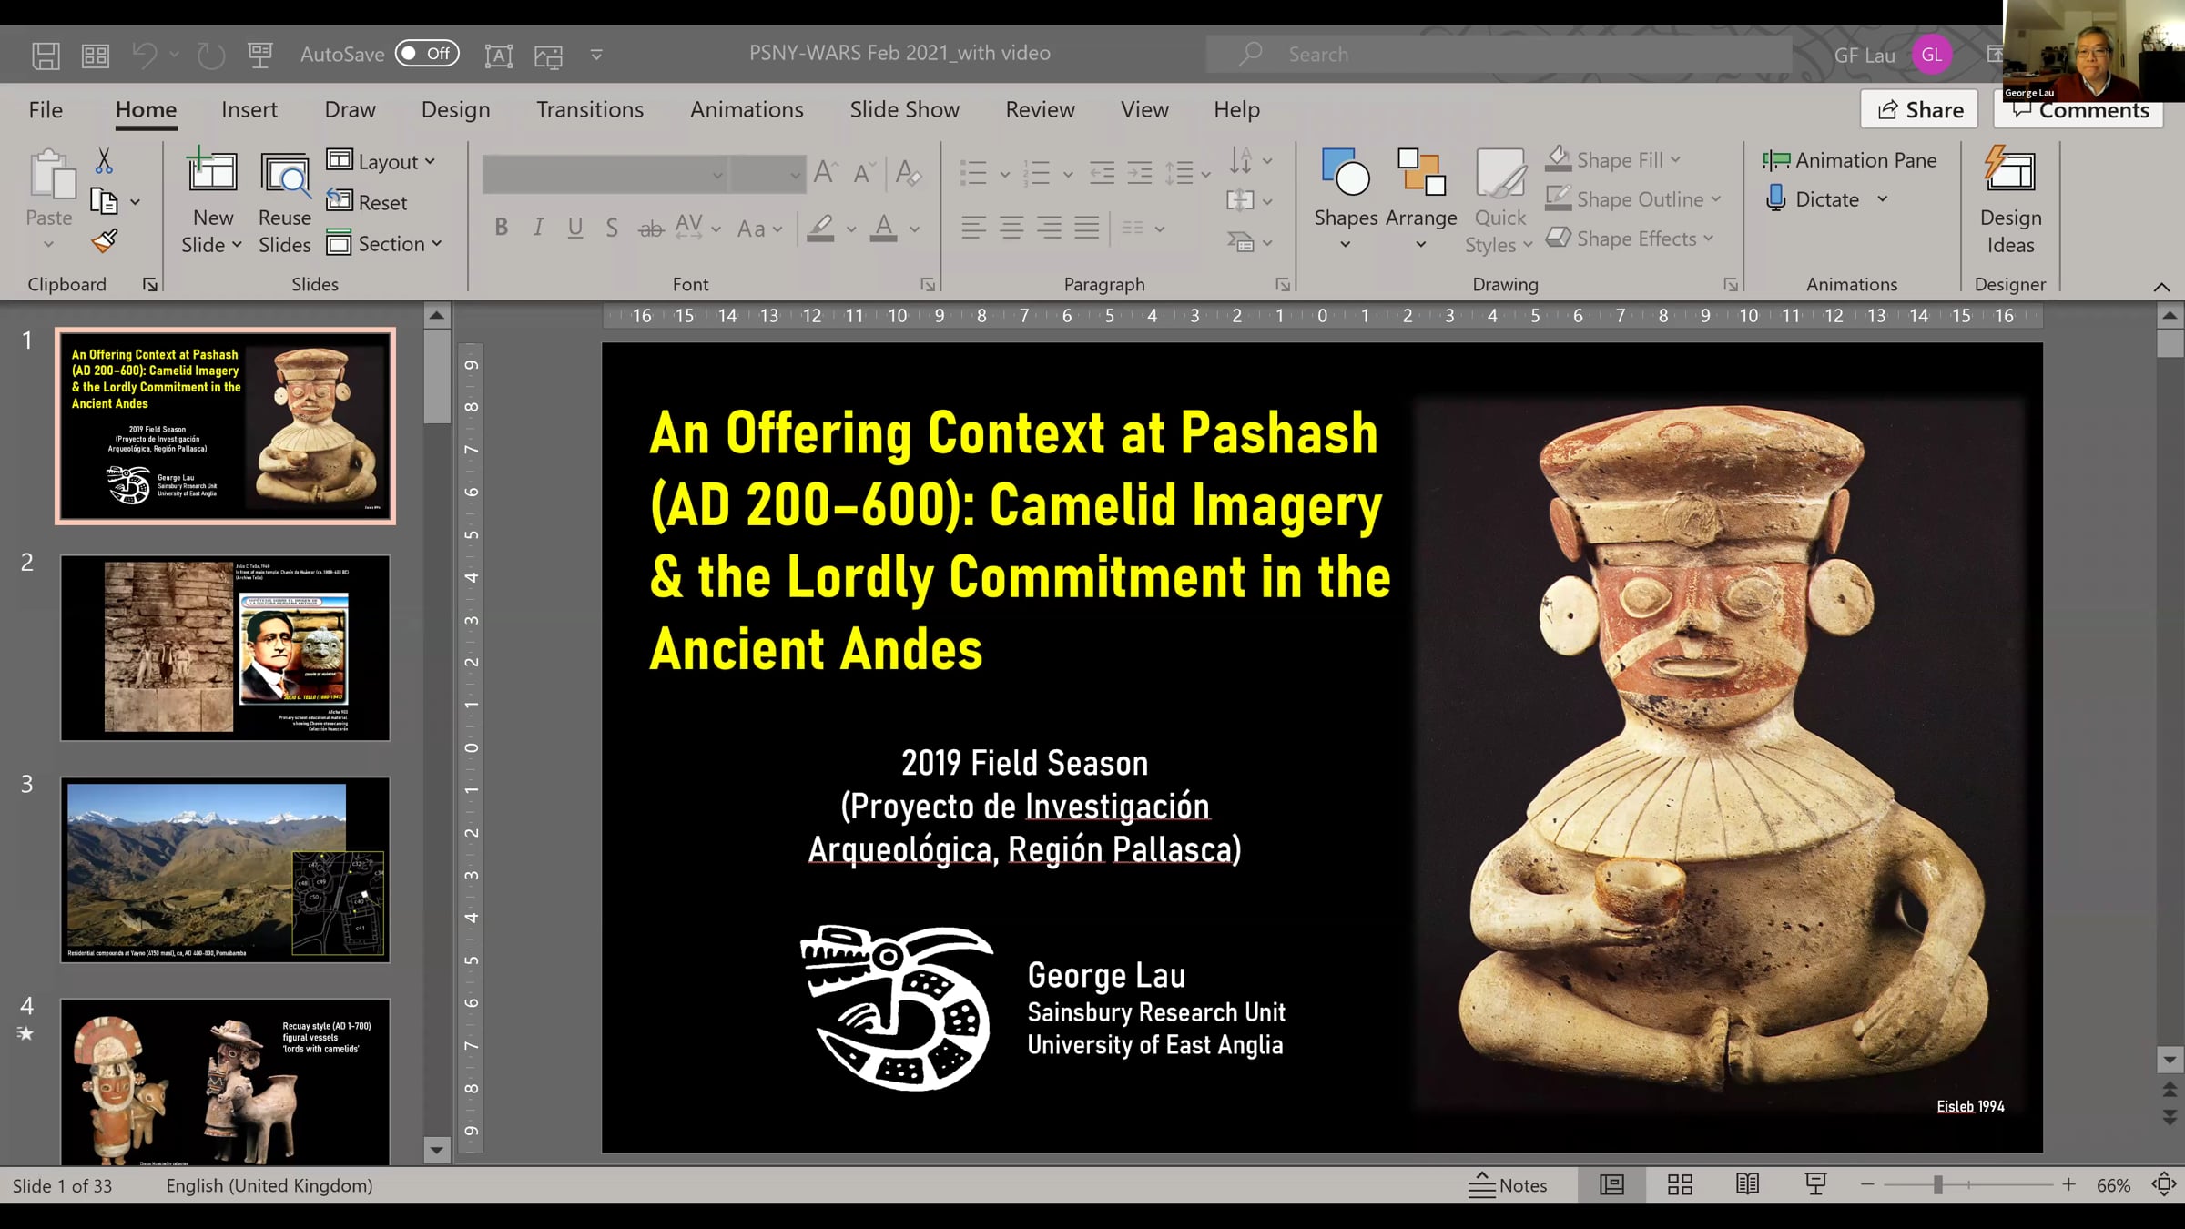Toggle Italic formatting

[x=538, y=228]
